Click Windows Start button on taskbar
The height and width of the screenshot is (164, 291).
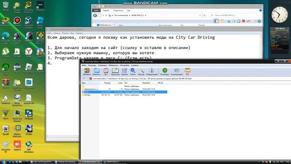4,162
